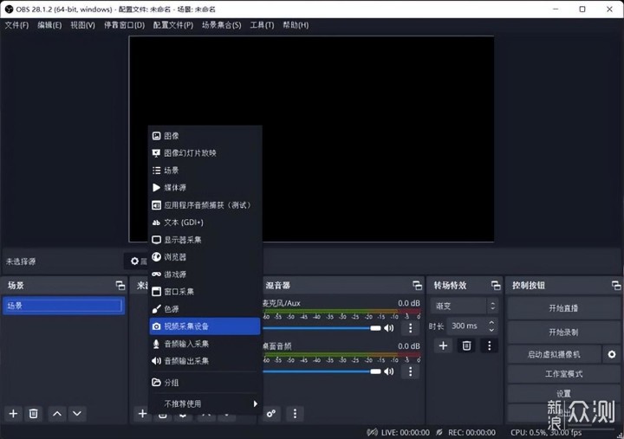Screen dimensions: 624x439
Task: Add 游戏源 from the menu
Action: (205, 274)
